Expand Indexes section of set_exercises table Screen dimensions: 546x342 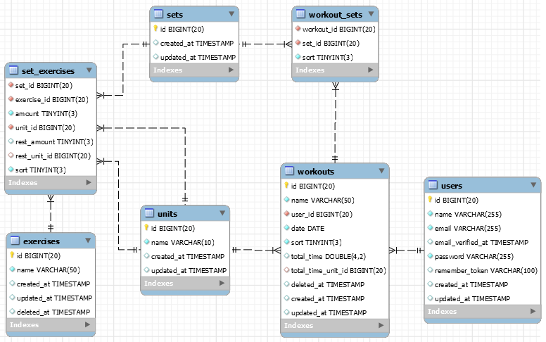89,182
